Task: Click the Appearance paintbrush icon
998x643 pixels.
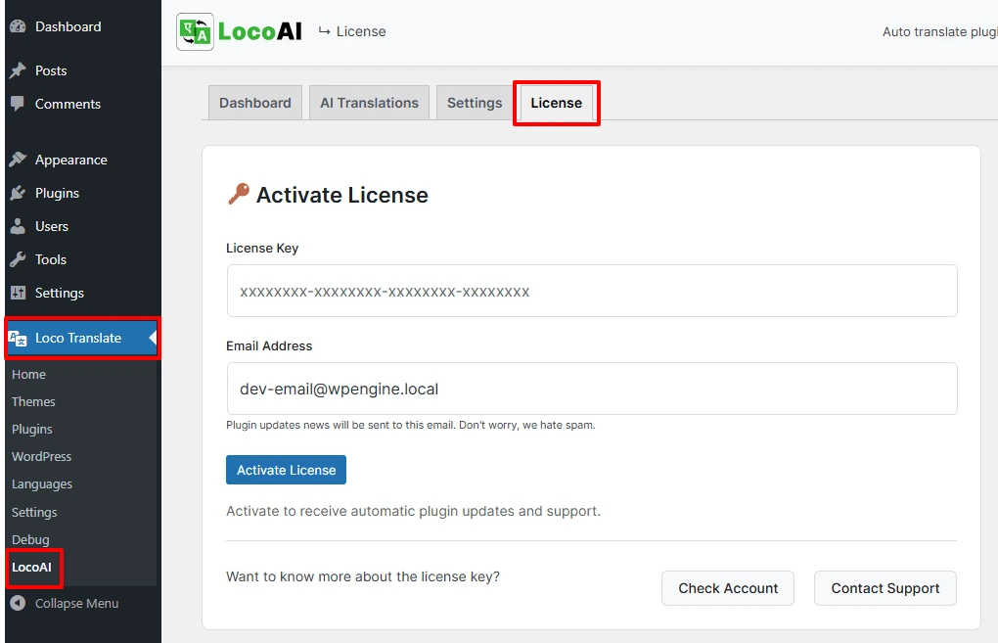Action: [x=18, y=160]
